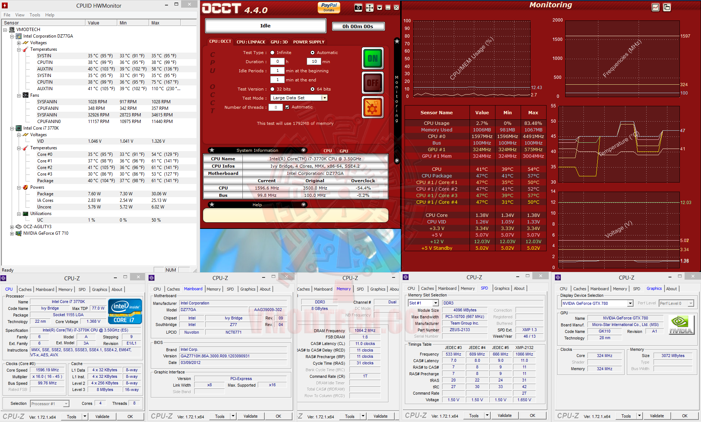
Task: Click the Monitoring windows layout icon
Action: tap(667, 7)
